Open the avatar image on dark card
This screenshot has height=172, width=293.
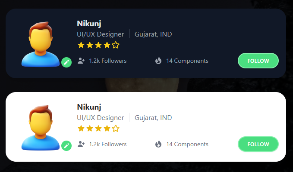coord(41,44)
